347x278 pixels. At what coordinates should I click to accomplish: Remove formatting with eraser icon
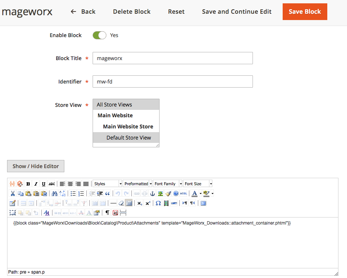pyautogui.click(x=121, y=203)
